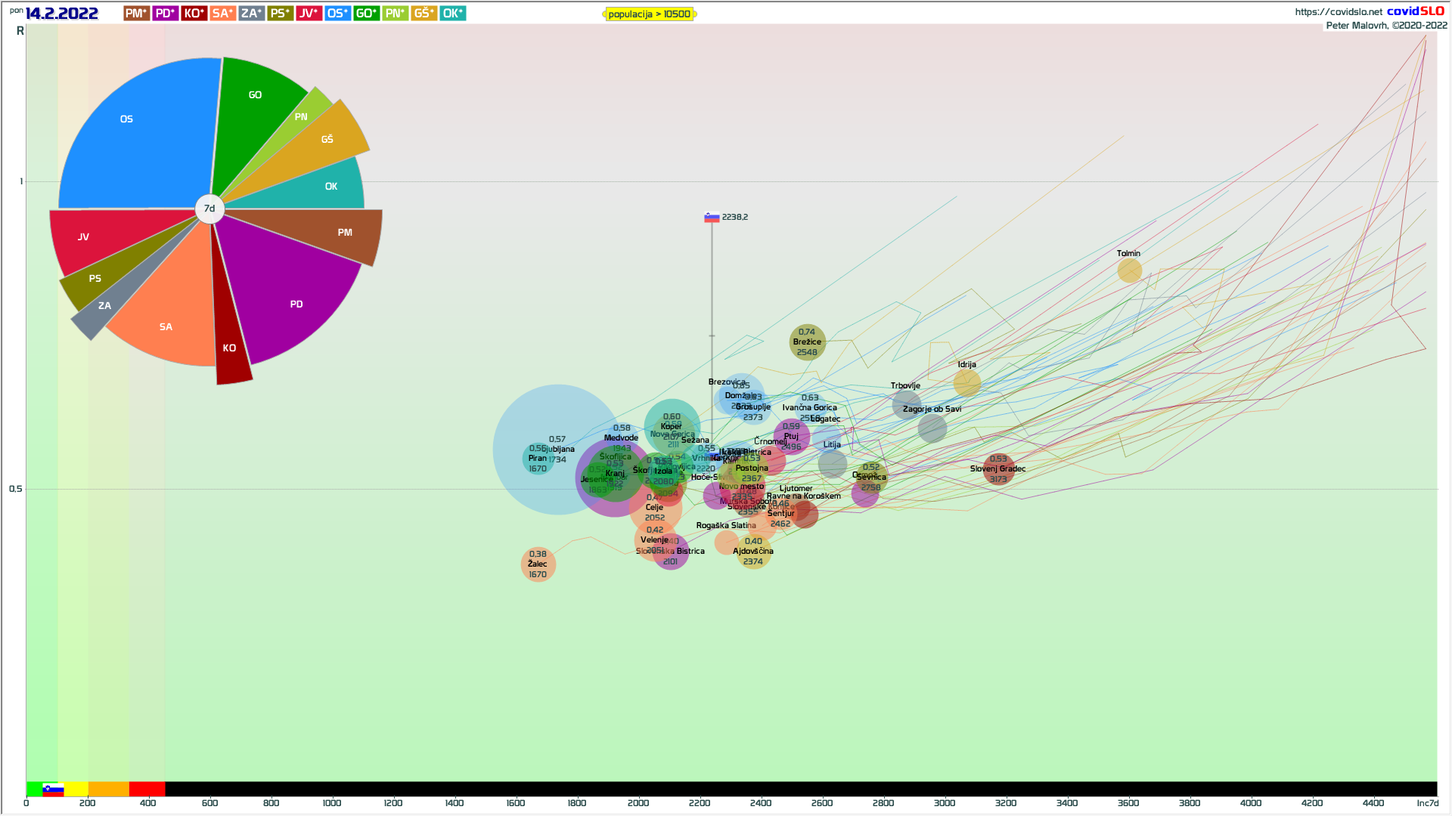The height and width of the screenshot is (816, 1452).
Task: Click the ZA* gray region tag
Action: pos(251,14)
